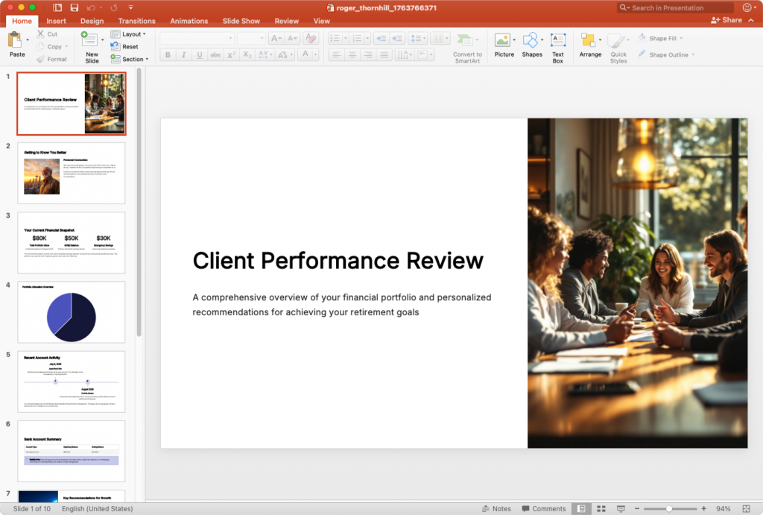
Task: Switch to the Transitions tab
Action: click(136, 21)
